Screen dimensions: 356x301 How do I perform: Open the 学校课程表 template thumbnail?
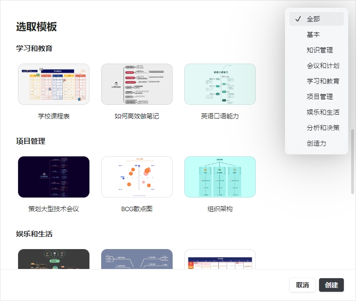click(53, 84)
